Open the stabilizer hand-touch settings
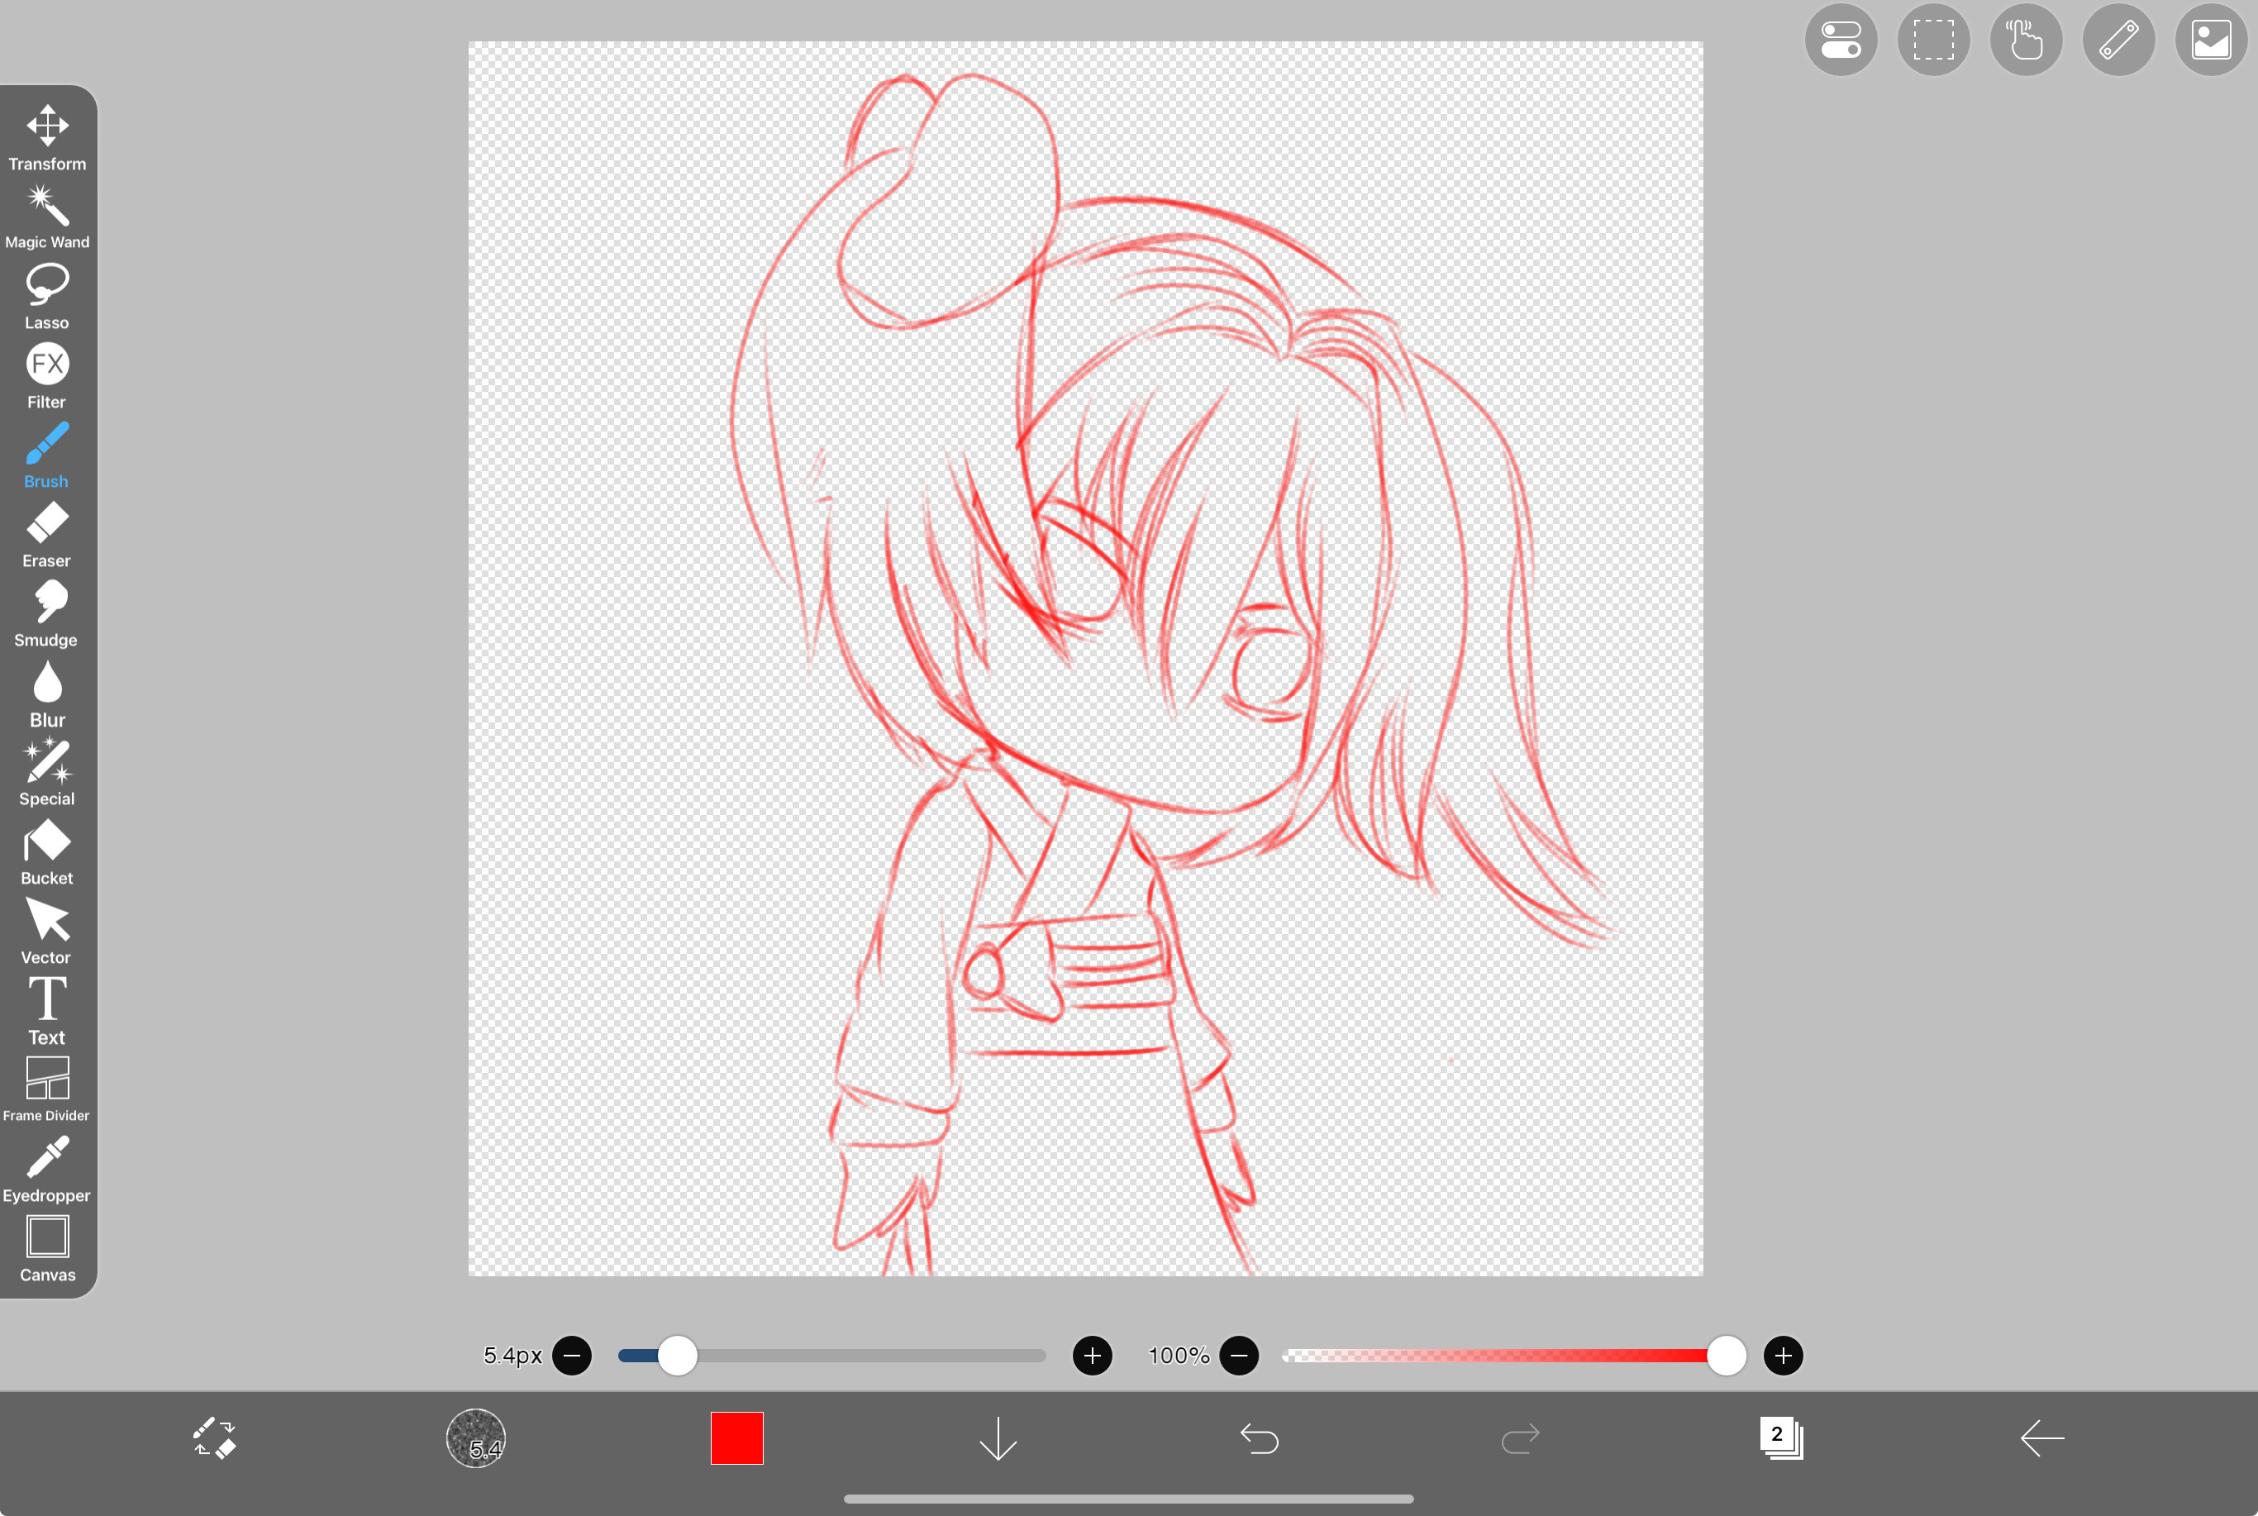Image resolution: width=2258 pixels, height=1516 pixels. [x=2026, y=40]
